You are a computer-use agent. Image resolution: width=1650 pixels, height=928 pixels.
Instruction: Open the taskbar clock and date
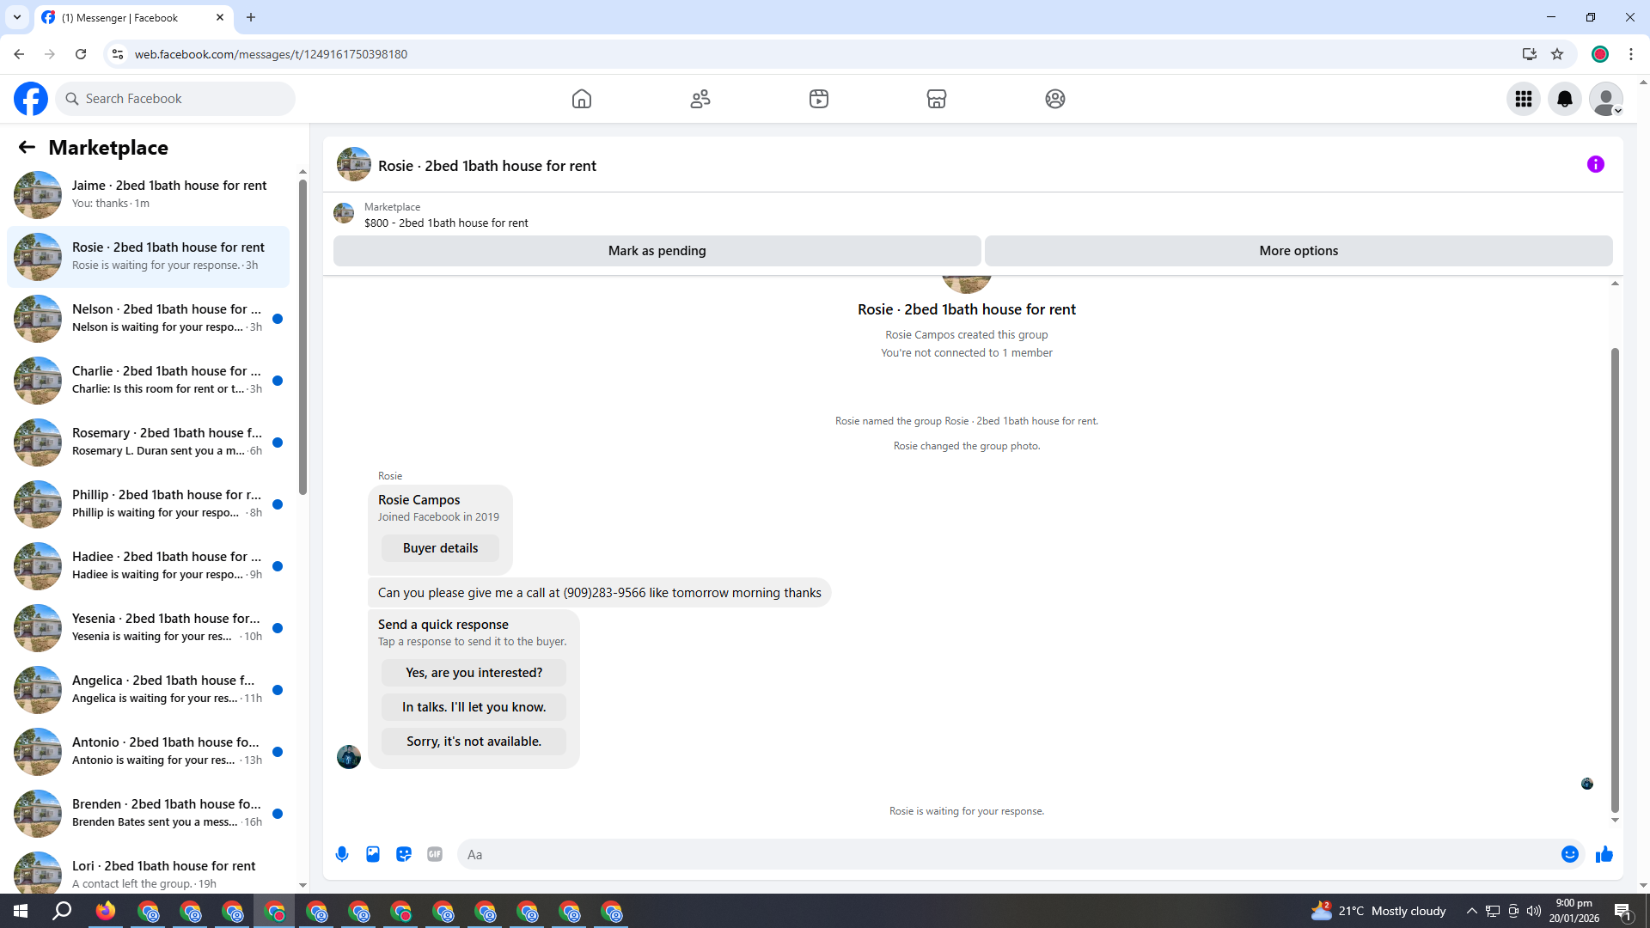(x=1574, y=911)
